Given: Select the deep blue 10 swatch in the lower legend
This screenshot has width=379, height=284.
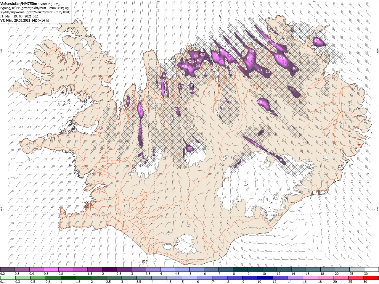Looking at the screenshot, I should (x=265, y=277).
